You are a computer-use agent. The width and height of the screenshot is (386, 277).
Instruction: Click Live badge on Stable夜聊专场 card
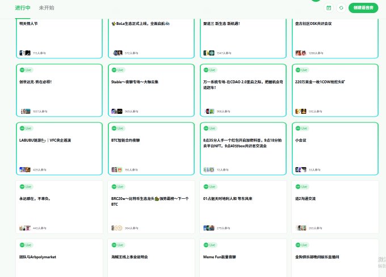[x=118, y=70]
